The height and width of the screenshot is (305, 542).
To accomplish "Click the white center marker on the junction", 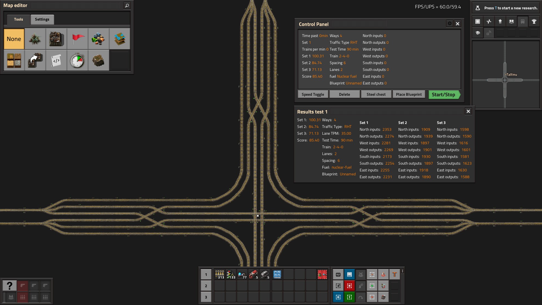I will (x=258, y=216).
